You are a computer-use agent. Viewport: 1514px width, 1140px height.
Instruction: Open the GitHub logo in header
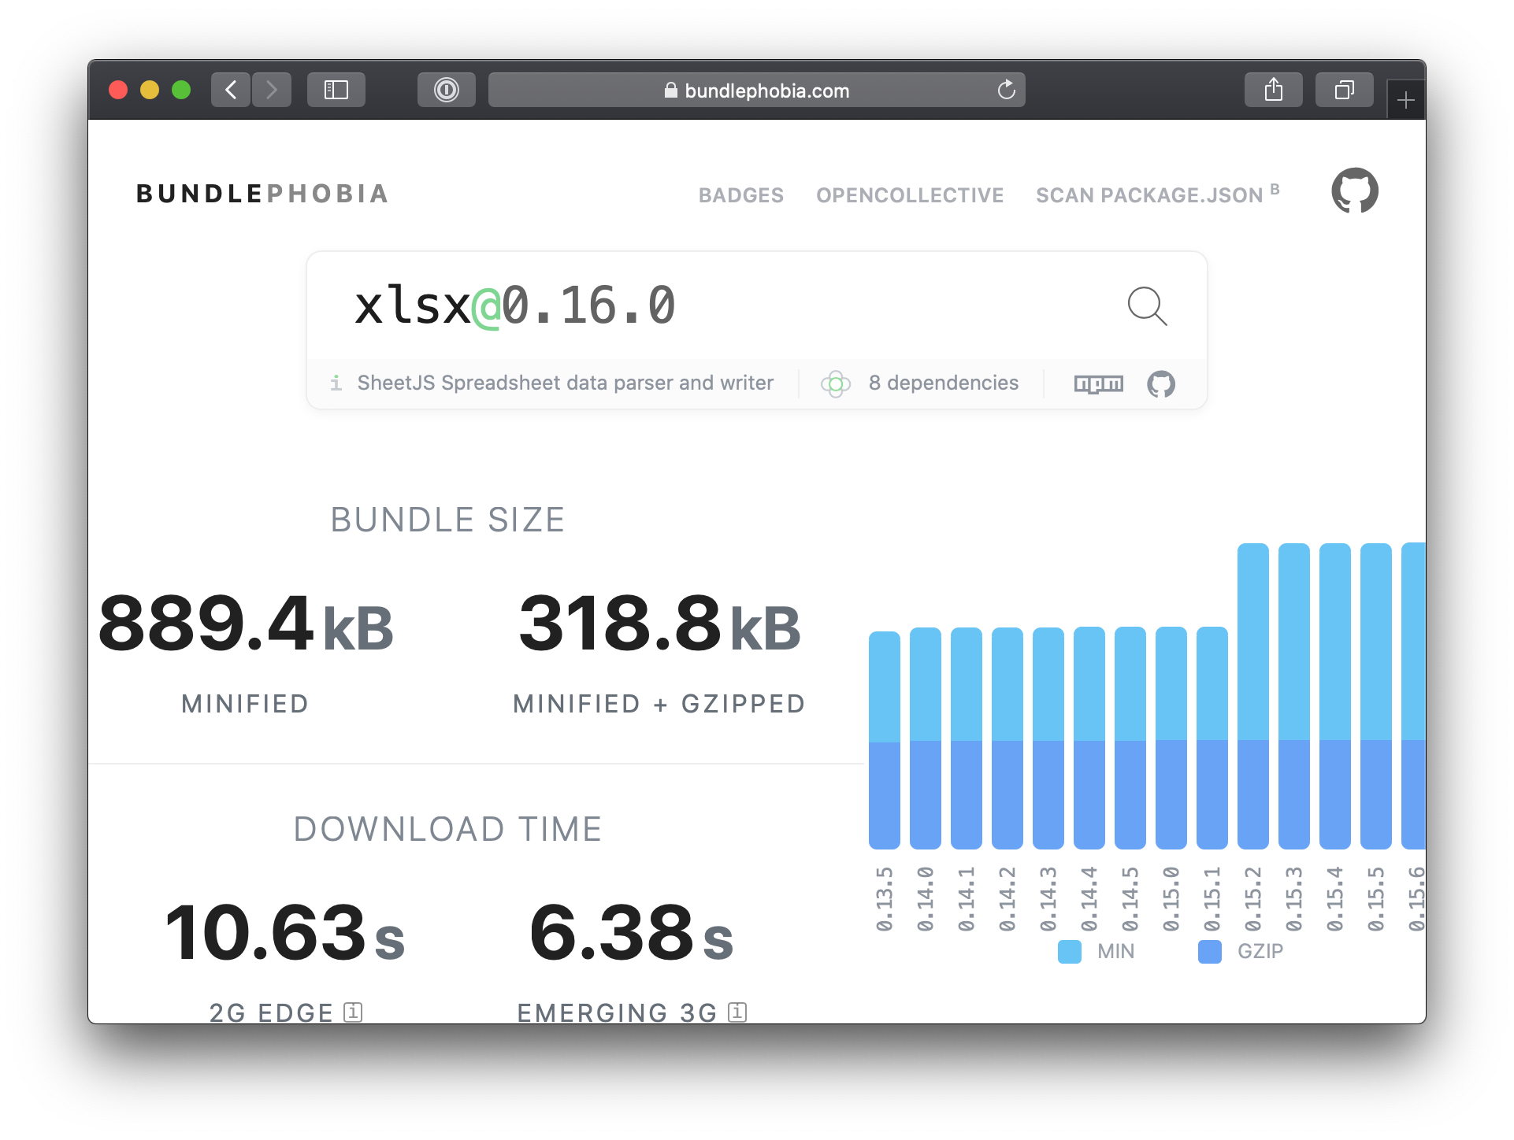pyautogui.click(x=1355, y=191)
